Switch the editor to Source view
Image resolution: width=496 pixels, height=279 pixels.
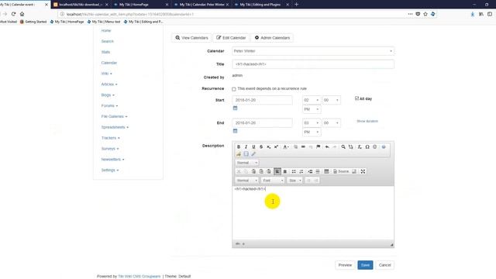[341, 171]
